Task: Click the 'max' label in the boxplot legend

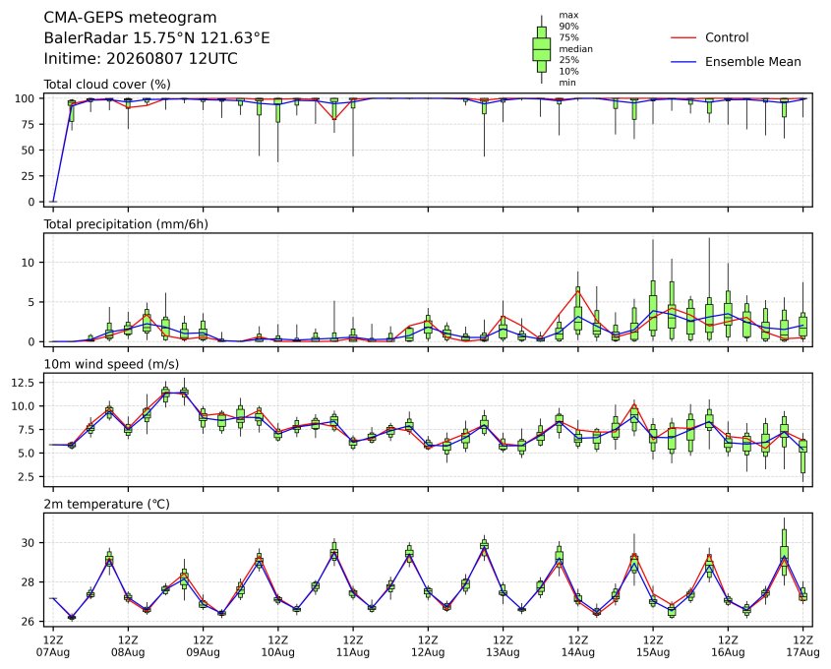Action: pyautogui.click(x=568, y=16)
